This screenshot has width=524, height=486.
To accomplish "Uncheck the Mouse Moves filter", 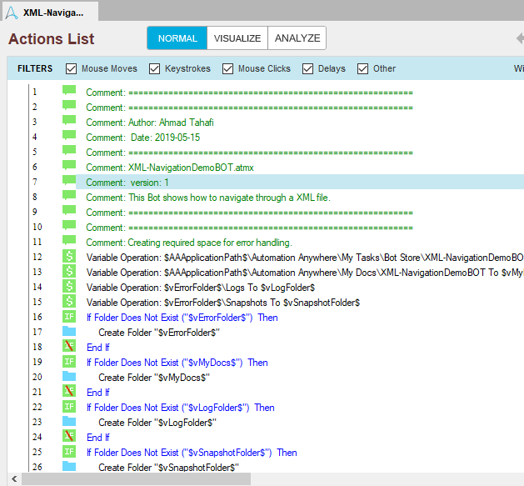I will click(x=72, y=68).
